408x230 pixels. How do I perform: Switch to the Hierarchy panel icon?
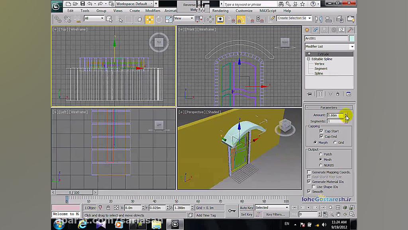324,30
